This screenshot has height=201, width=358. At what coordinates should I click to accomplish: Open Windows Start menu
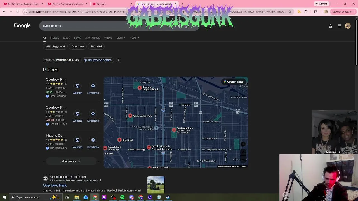(x=4, y=197)
